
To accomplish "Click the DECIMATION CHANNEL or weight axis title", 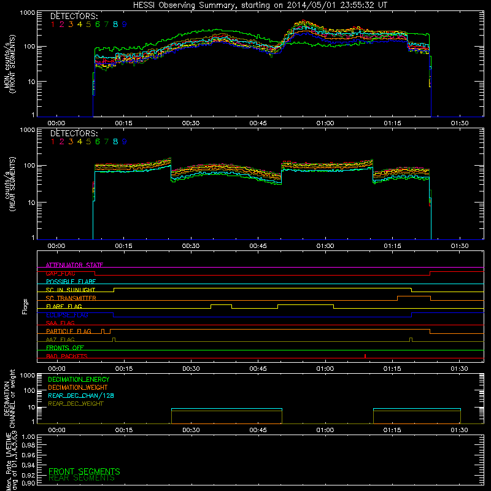I will point(9,398).
